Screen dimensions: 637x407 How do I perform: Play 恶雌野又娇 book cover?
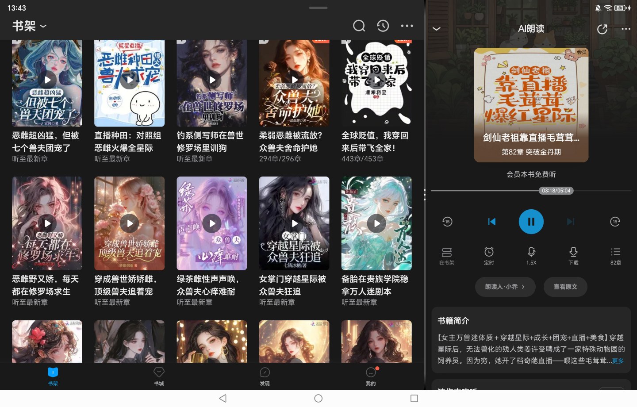[x=47, y=223]
